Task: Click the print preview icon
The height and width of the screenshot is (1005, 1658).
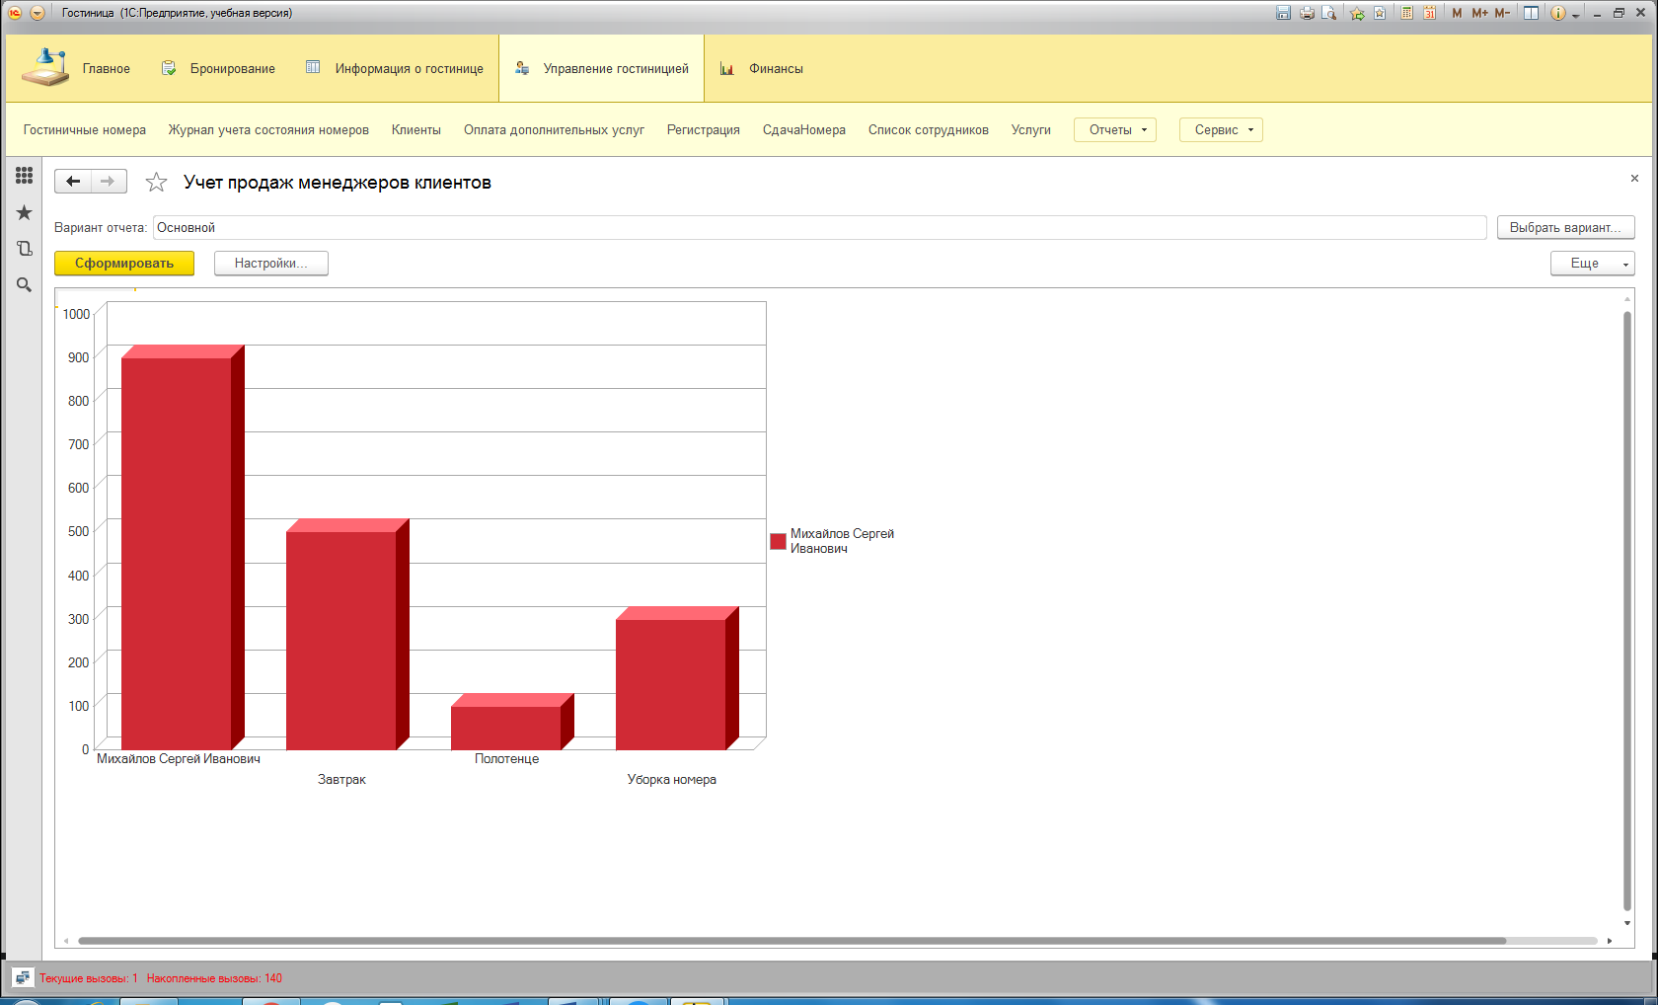Action: pos(1329,13)
